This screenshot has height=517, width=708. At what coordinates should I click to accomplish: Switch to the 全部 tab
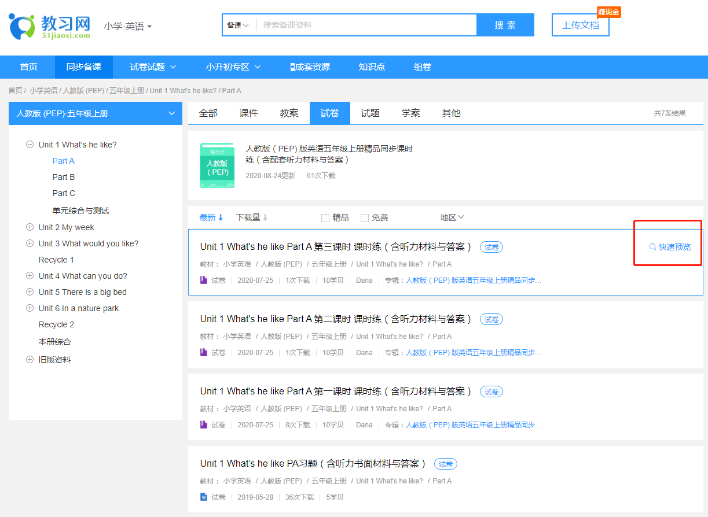pos(208,113)
